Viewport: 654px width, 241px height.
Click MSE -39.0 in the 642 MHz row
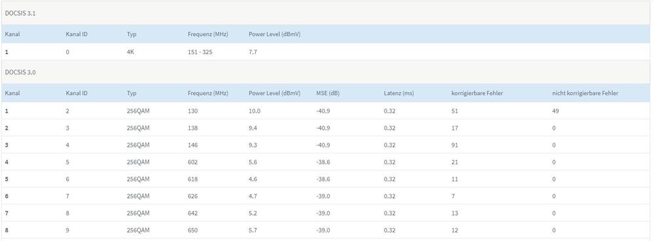coord(323,213)
